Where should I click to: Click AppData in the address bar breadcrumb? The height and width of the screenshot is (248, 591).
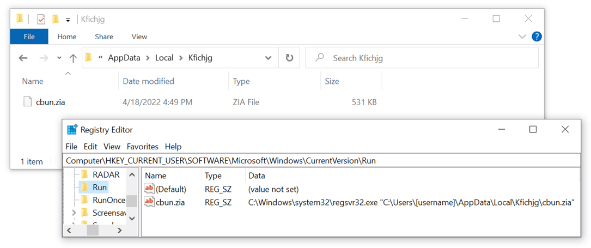(124, 58)
